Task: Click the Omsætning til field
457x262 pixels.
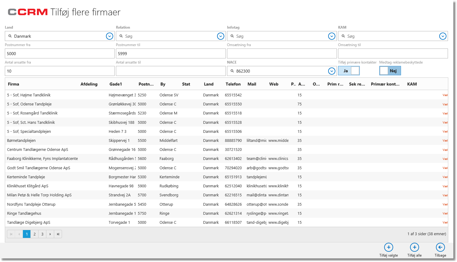Action: point(393,54)
